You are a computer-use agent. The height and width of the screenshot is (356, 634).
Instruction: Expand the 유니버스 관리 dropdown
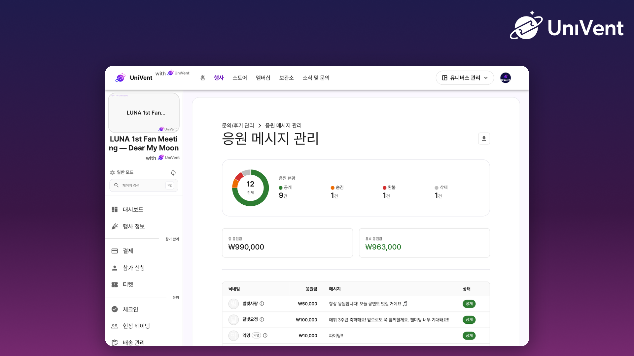pyautogui.click(x=465, y=78)
